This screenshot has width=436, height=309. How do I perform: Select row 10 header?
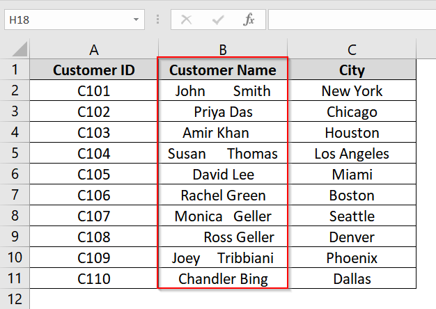[15, 257]
